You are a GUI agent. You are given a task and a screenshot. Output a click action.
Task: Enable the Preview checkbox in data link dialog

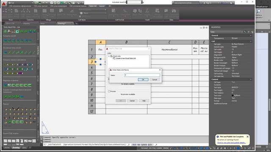pyautogui.click(x=109, y=91)
